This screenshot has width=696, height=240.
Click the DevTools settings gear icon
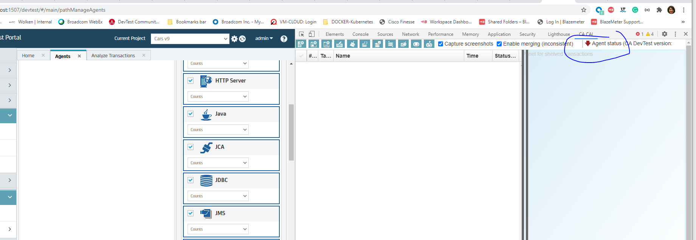665,34
